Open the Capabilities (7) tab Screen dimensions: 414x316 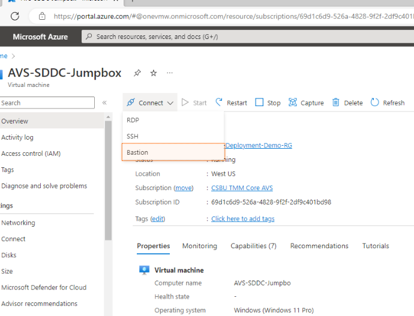point(253,246)
